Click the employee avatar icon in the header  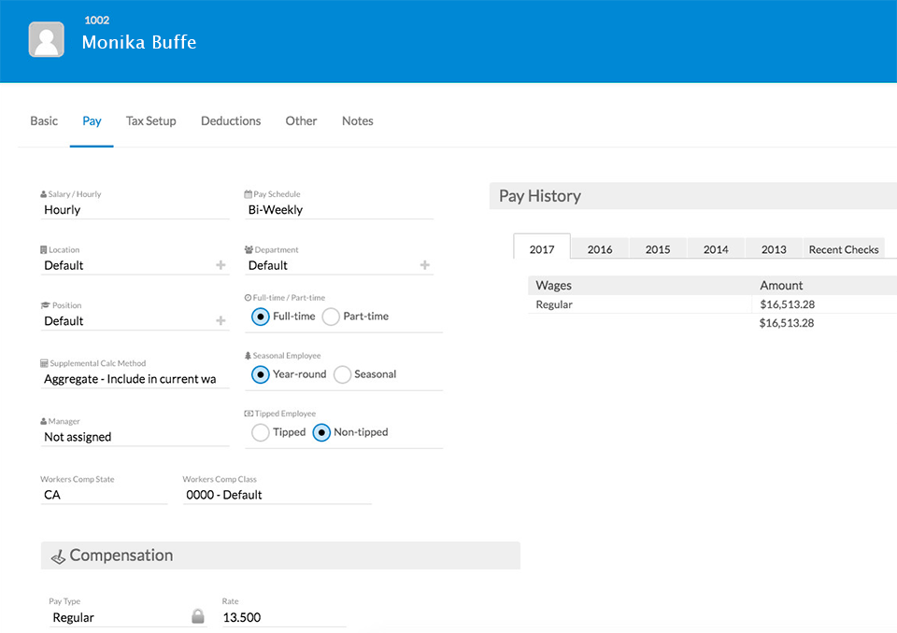pos(46,39)
